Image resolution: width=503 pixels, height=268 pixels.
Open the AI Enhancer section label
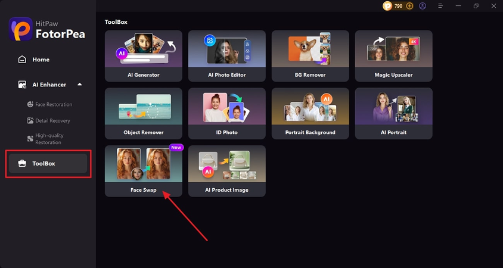tap(49, 85)
